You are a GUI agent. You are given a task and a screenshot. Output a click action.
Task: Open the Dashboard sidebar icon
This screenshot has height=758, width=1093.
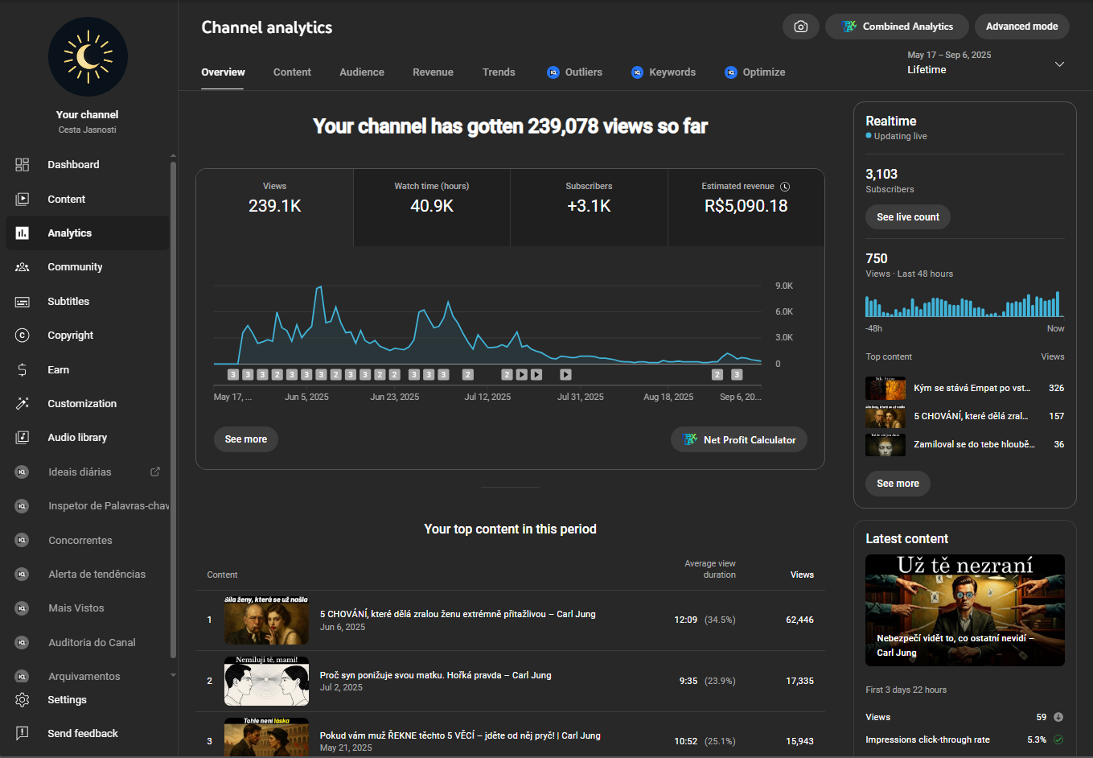23,165
